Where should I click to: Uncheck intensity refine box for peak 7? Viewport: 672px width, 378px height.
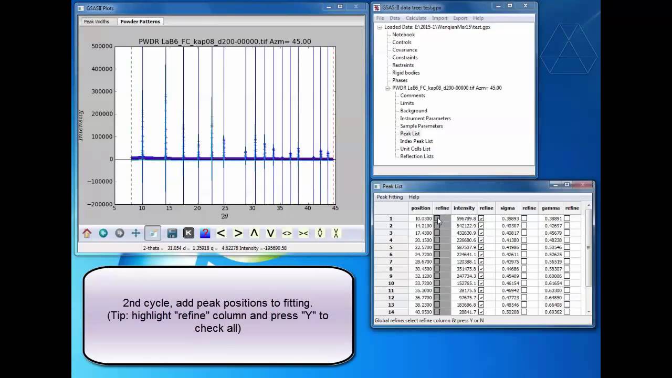click(481, 261)
